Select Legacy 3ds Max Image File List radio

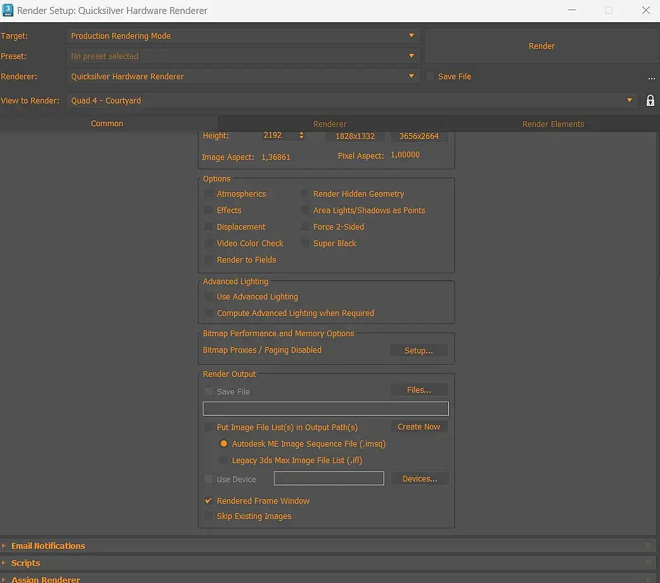[x=224, y=460]
